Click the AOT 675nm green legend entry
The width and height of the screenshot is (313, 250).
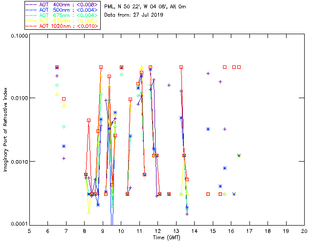62,15
